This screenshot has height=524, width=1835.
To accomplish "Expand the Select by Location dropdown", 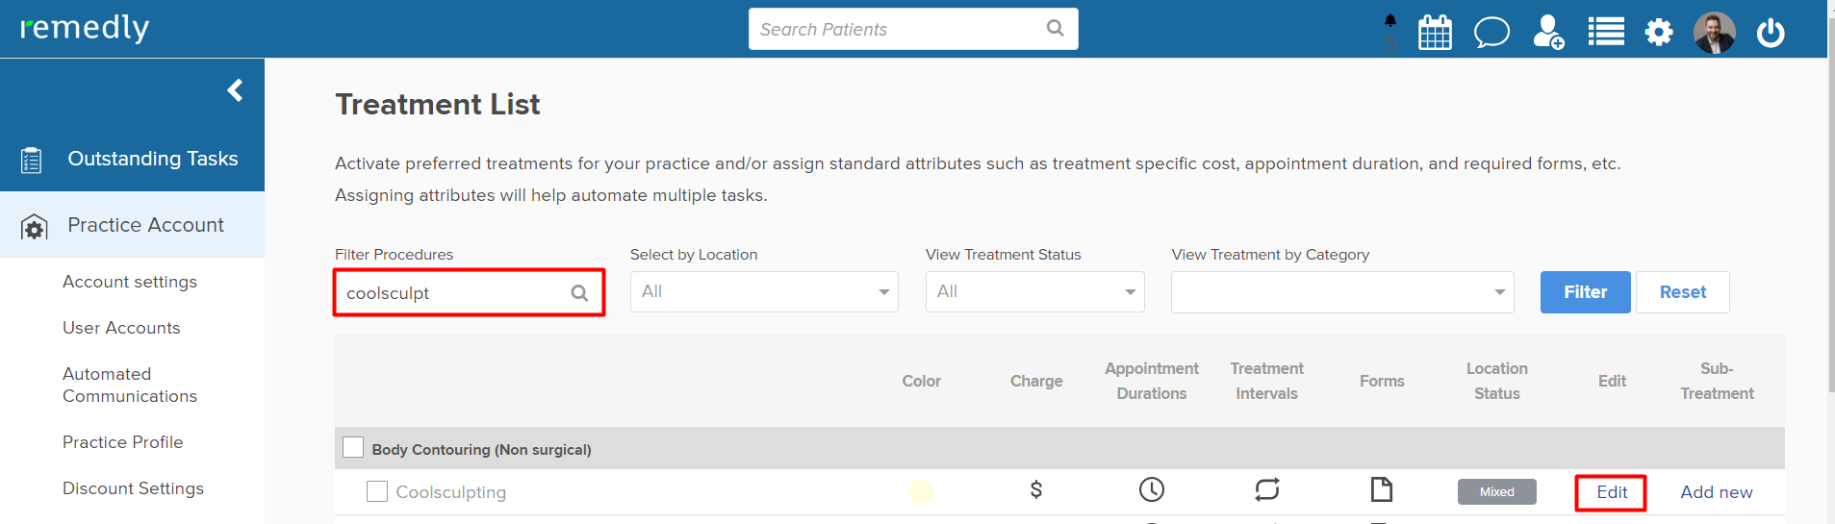I will click(x=763, y=292).
